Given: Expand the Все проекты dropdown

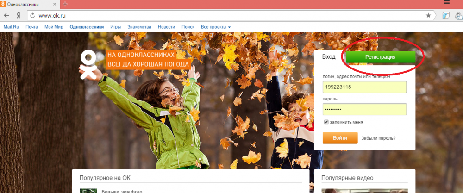Looking at the screenshot, I should coord(216,27).
